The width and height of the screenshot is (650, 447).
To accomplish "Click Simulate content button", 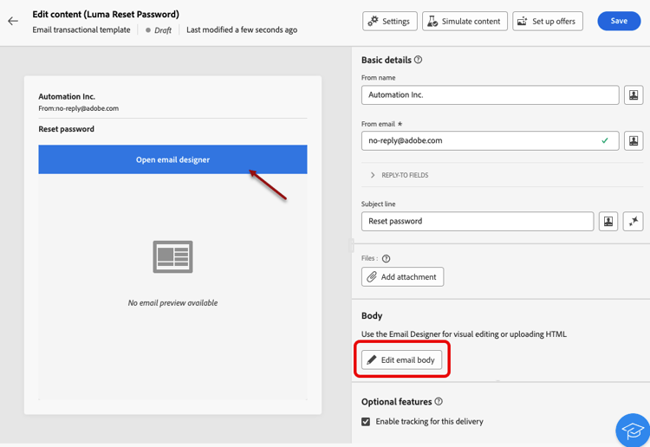I will coord(465,21).
